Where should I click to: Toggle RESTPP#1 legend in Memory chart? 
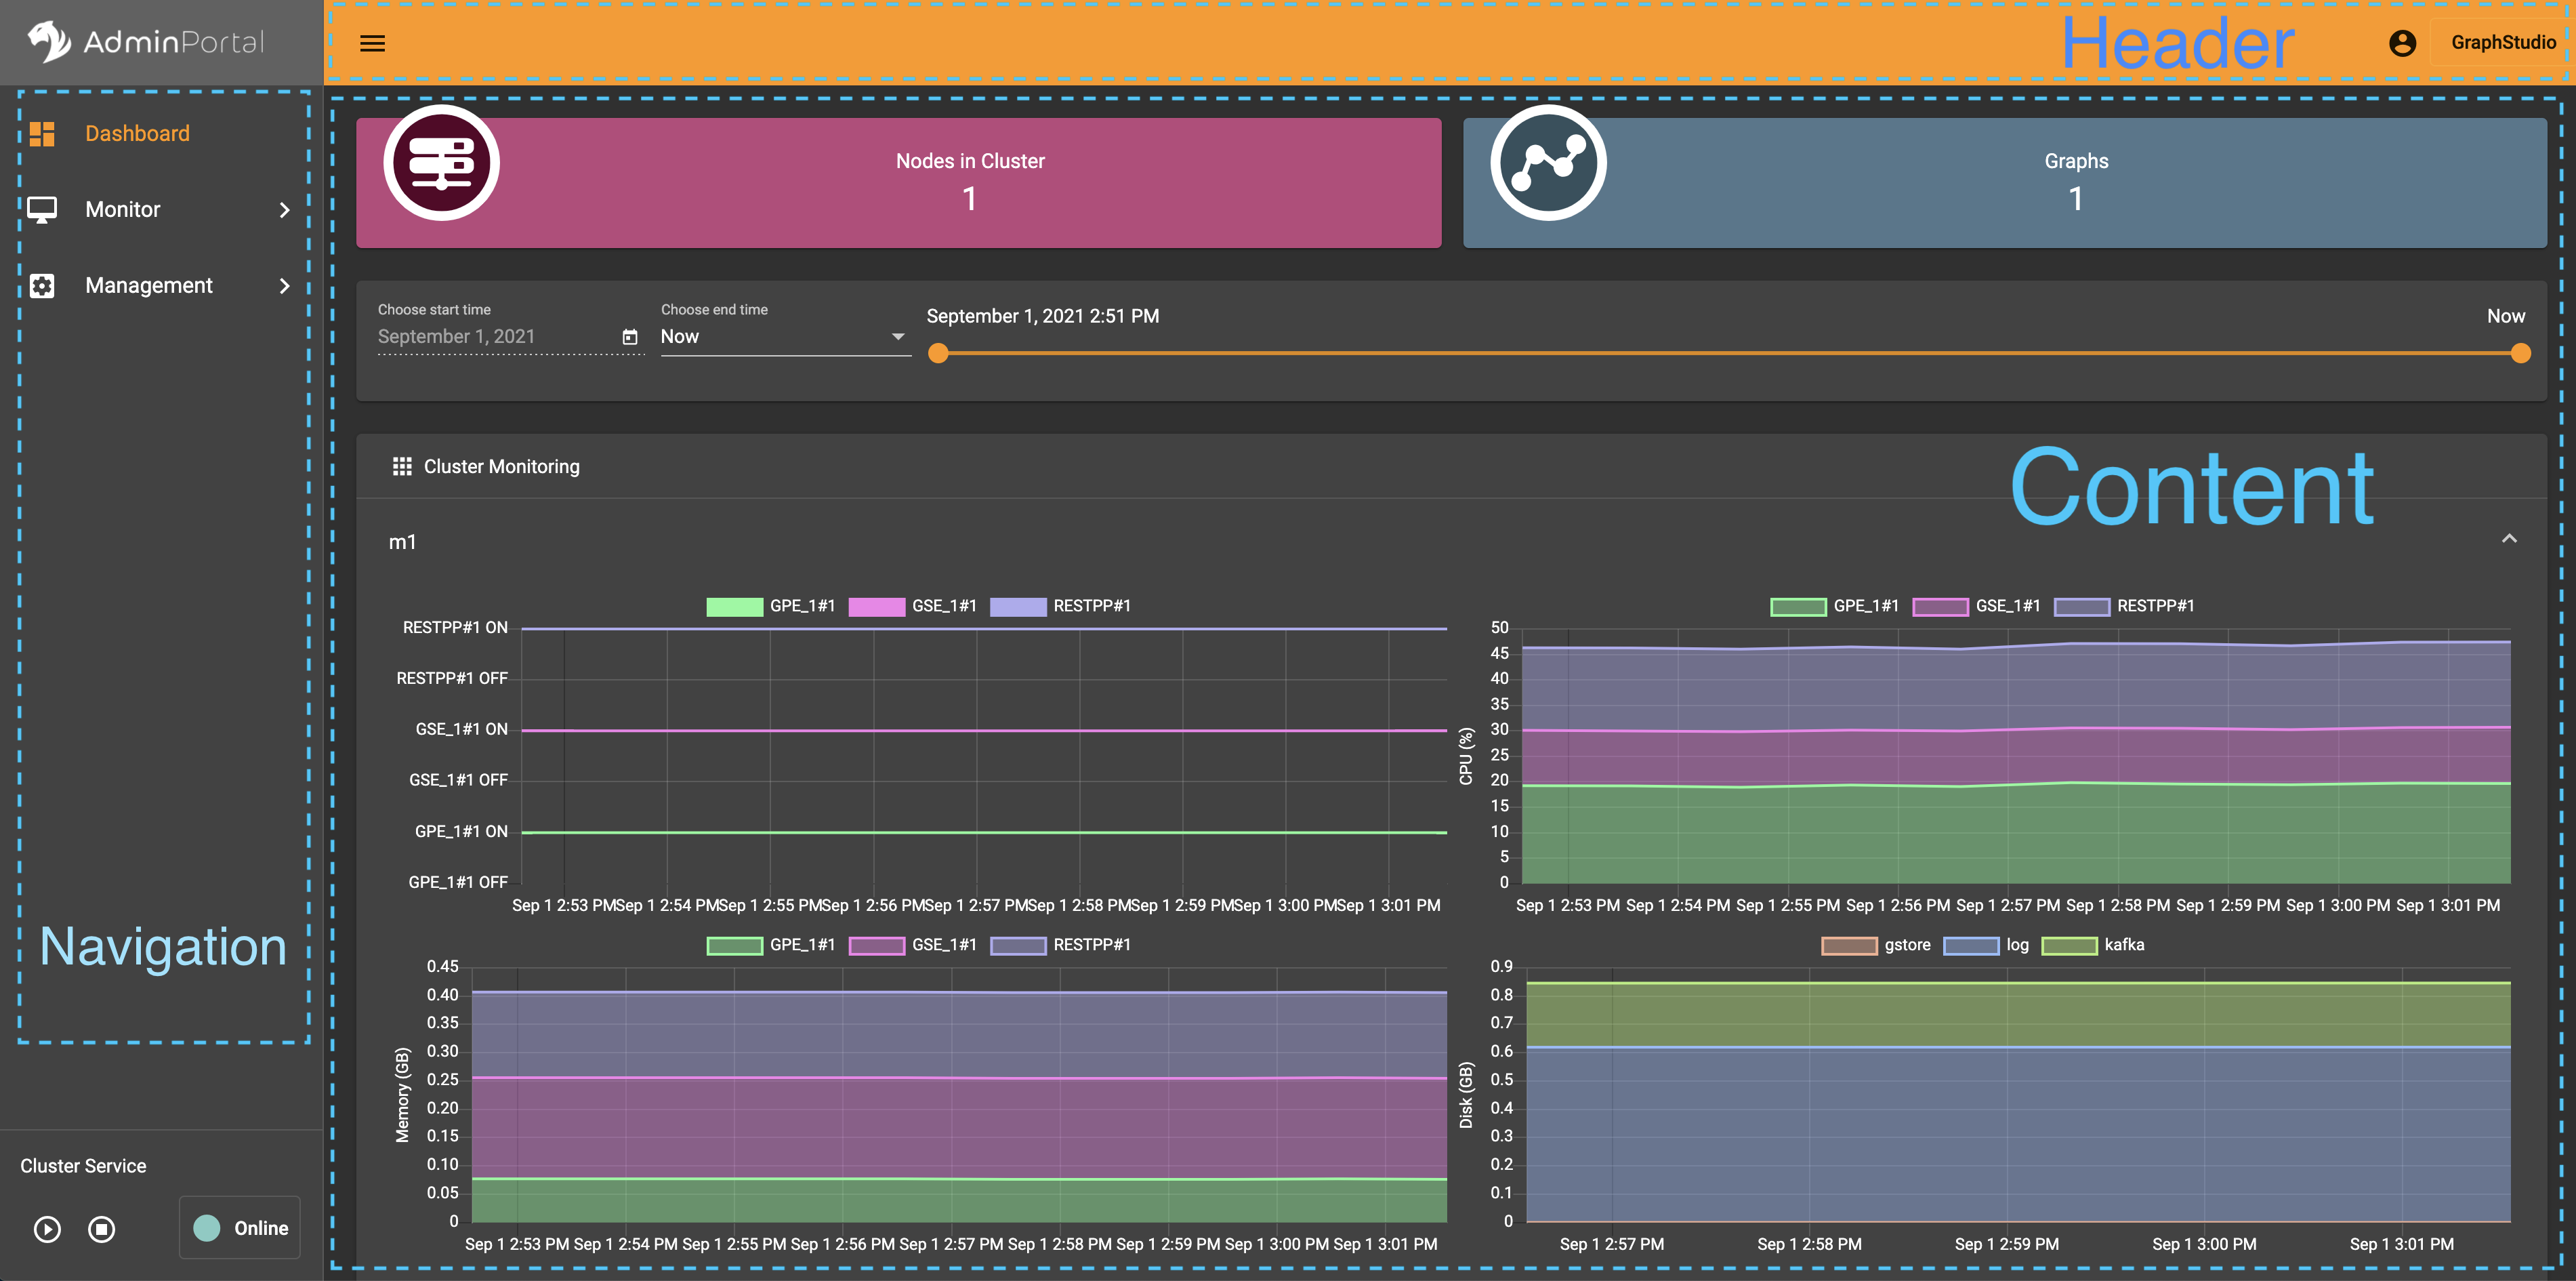click(1018, 945)
